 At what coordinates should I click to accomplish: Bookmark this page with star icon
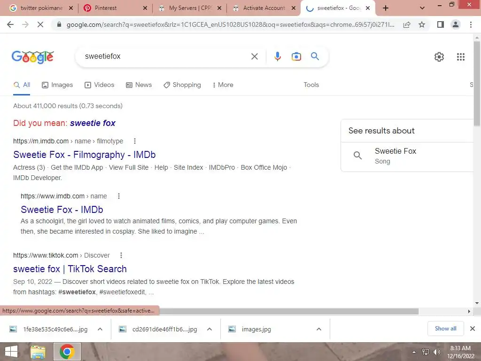422,24
